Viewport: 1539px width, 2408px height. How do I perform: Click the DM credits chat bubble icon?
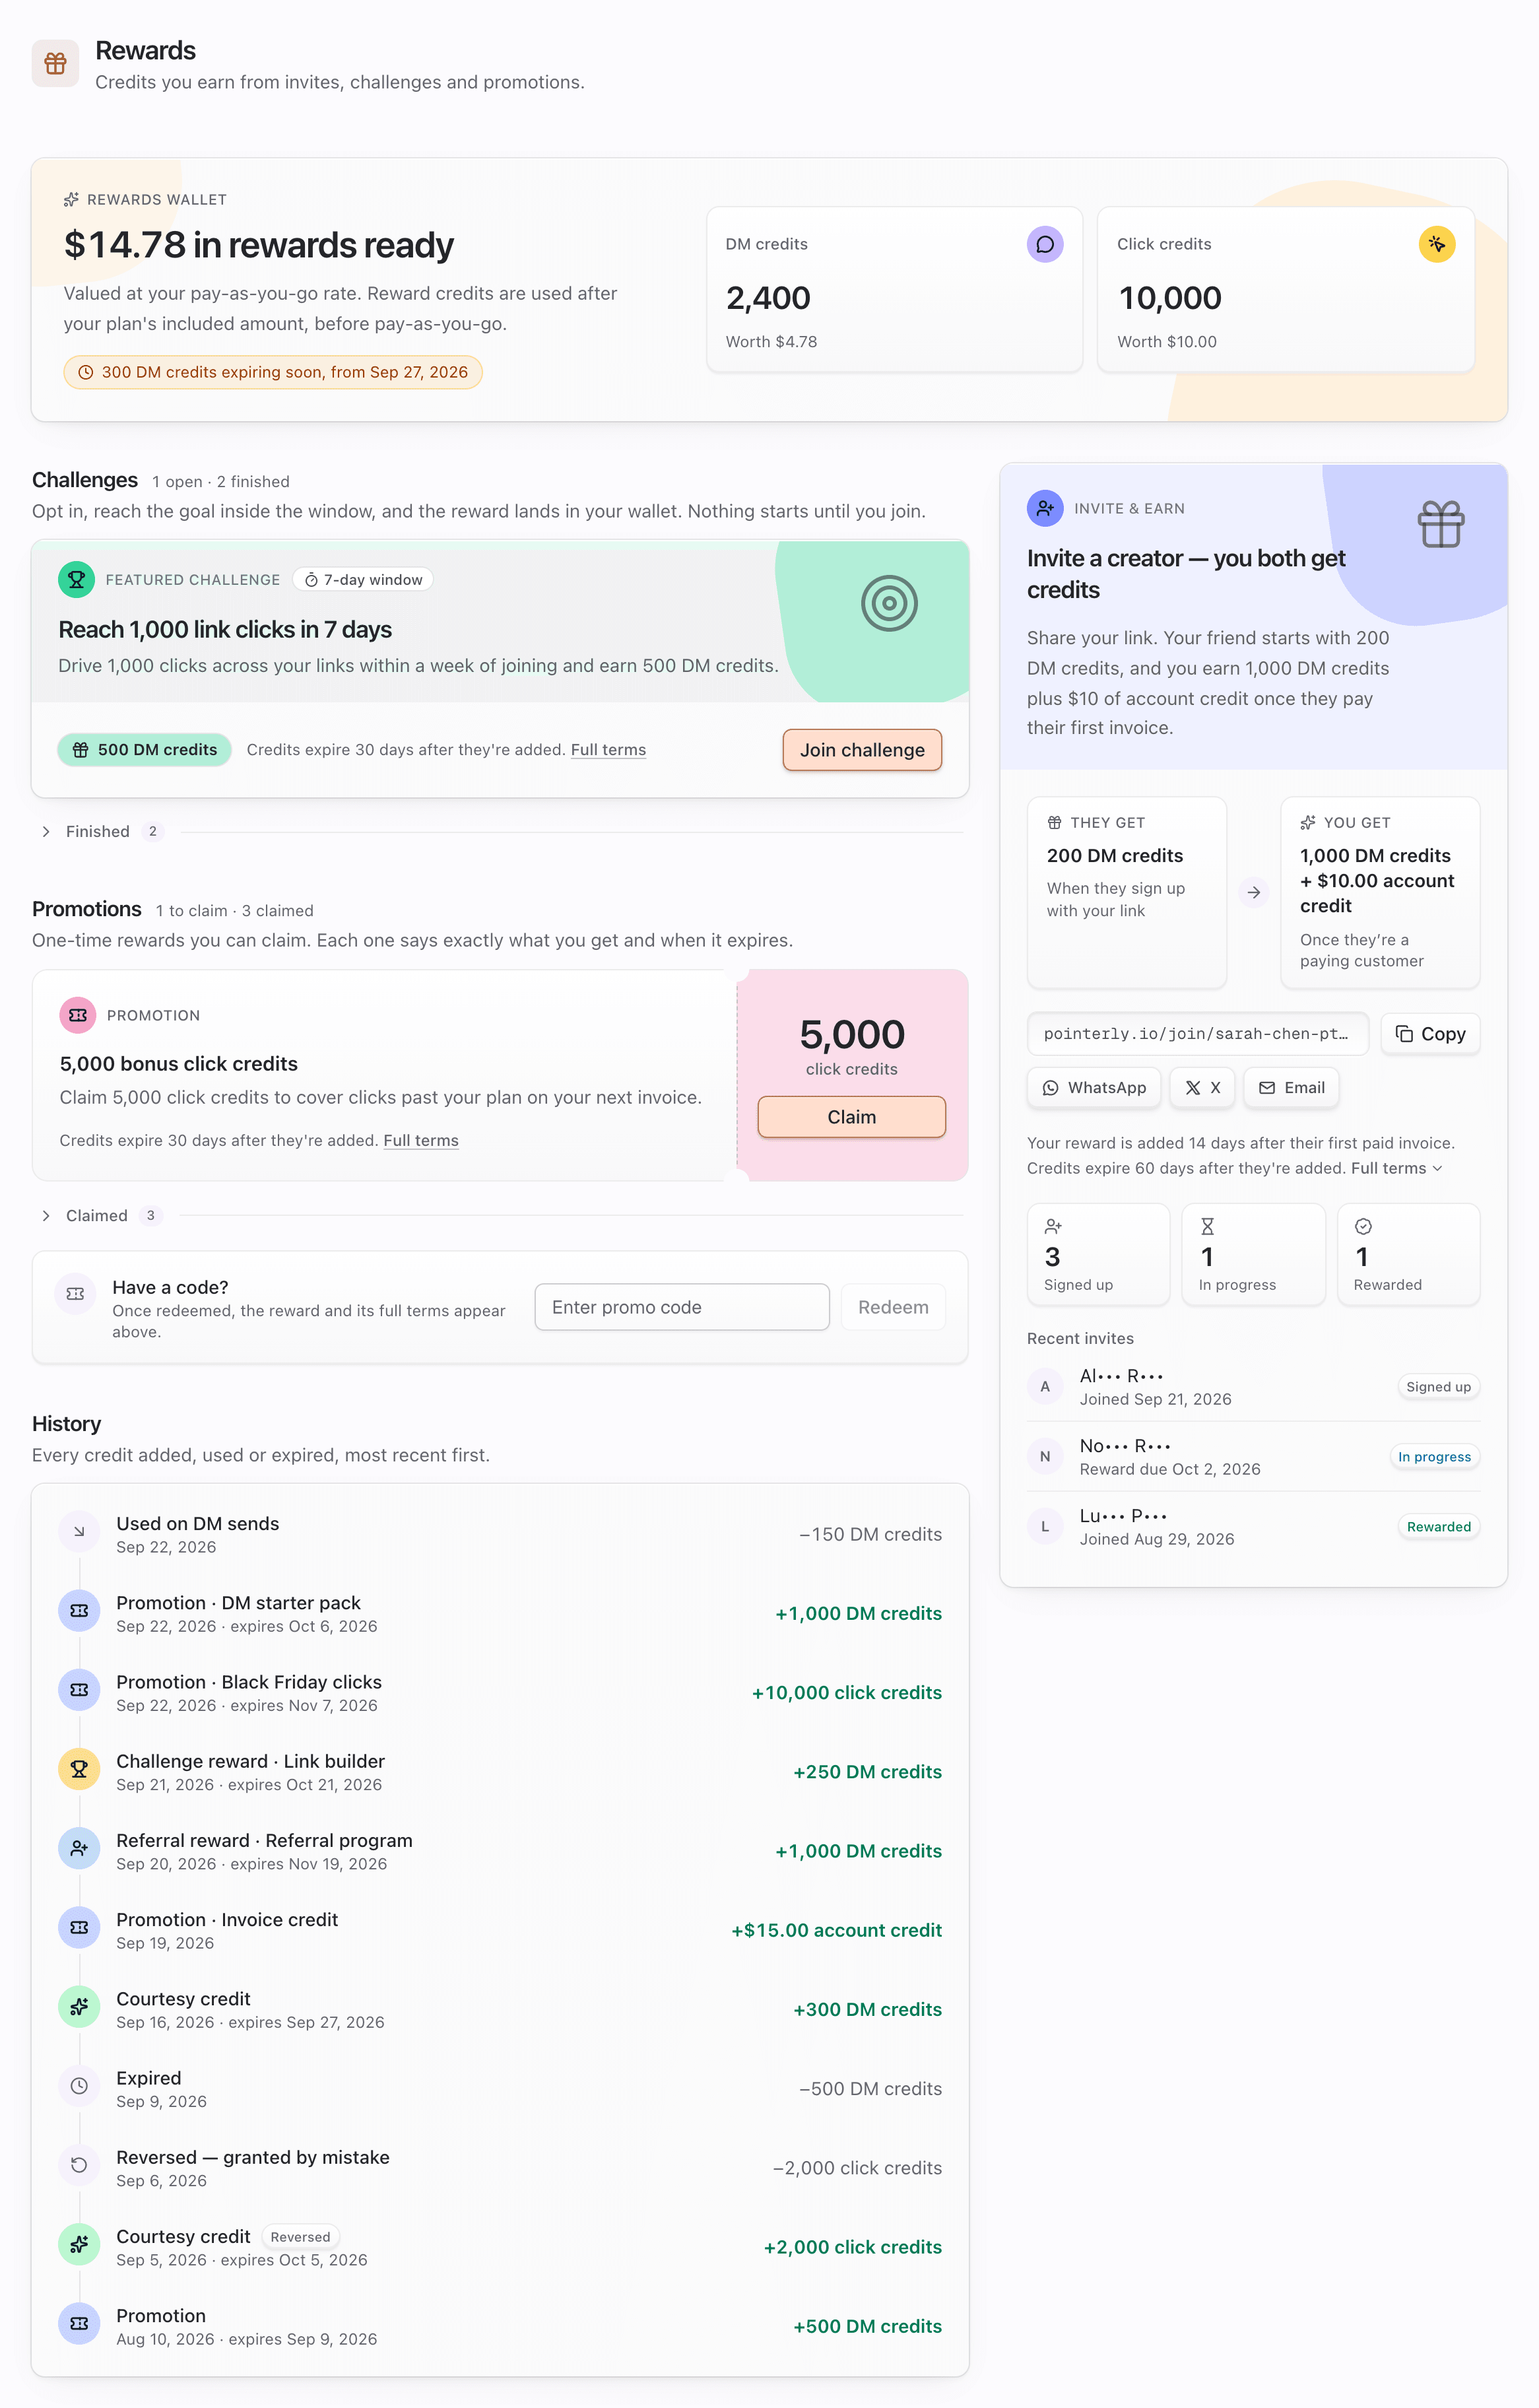pos(1044,244)
